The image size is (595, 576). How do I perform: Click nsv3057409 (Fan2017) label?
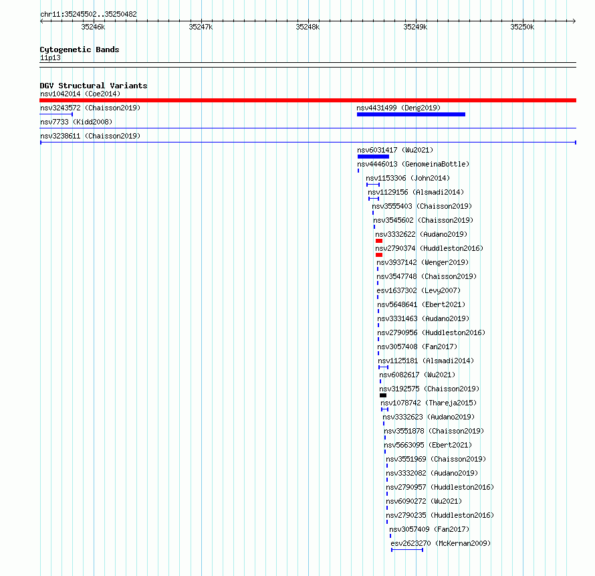pos(429,529)
